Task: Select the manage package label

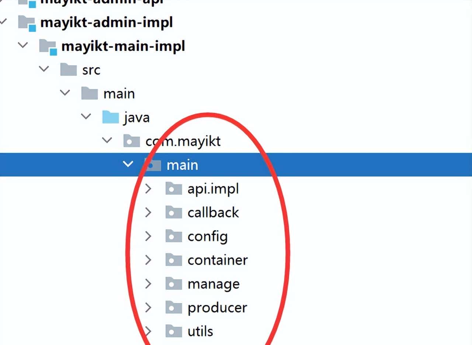Action: tap(214, 284)
